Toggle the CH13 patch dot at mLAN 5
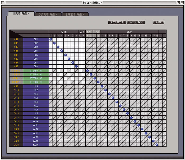The image size is (185, 160). pos(117,102)
